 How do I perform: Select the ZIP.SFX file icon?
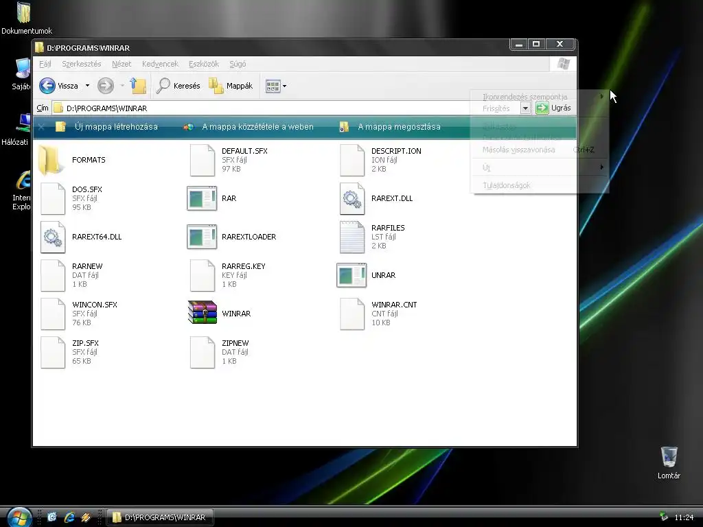[53, 353]
